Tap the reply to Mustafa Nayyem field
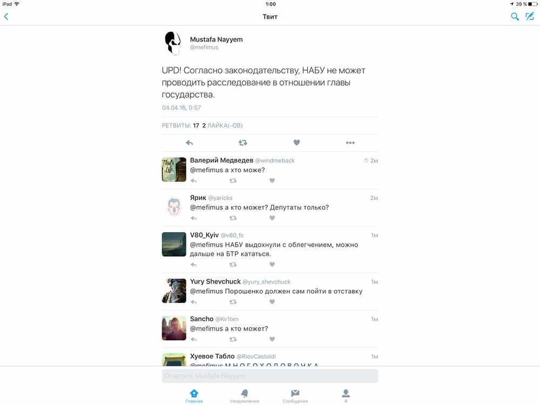The width and height of the screenshot is (540, 405). 270,376
